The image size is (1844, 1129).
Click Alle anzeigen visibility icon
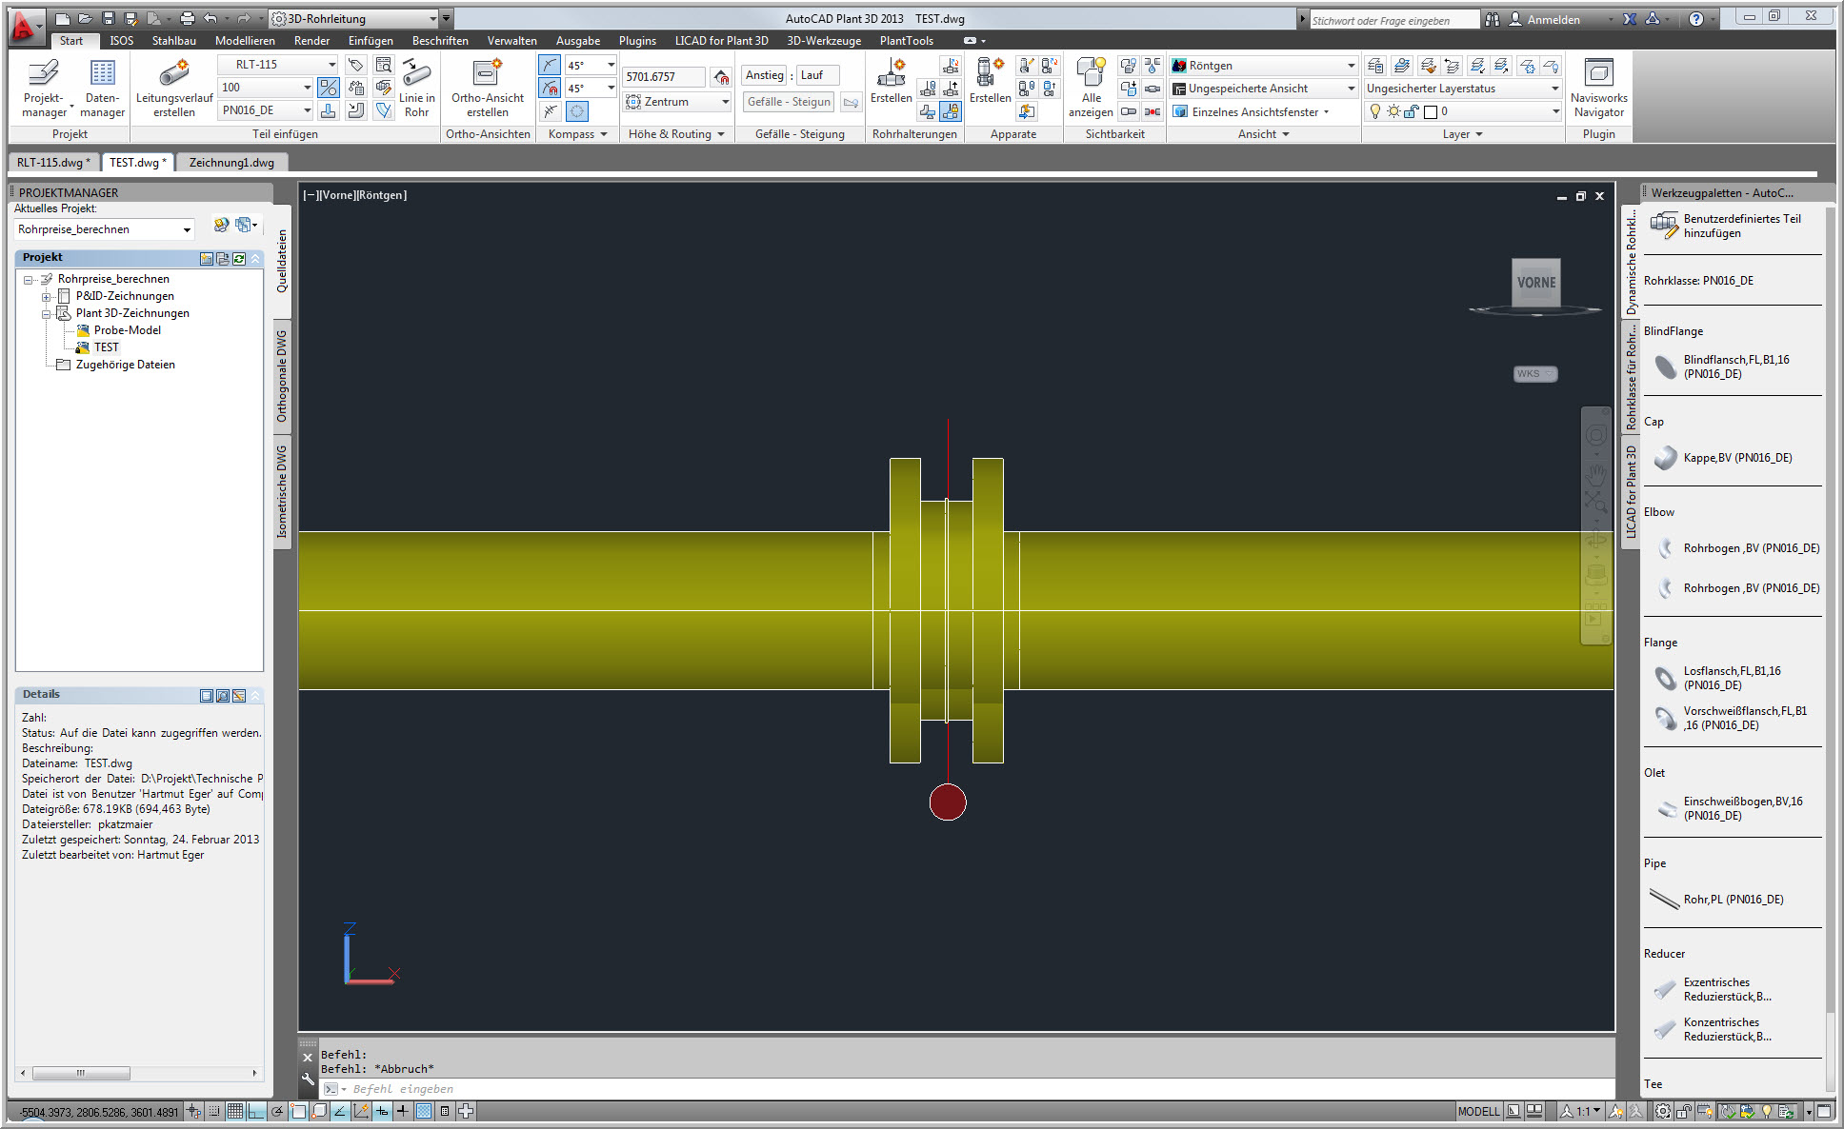pyautogui.click(x=1091, y=88)
